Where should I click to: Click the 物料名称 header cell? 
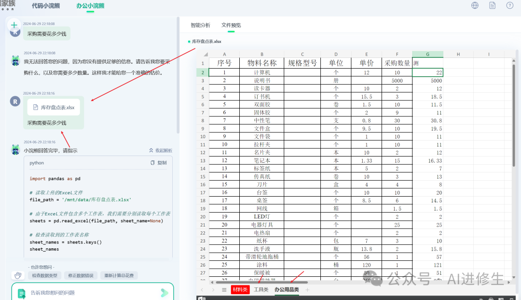point(262,63)
